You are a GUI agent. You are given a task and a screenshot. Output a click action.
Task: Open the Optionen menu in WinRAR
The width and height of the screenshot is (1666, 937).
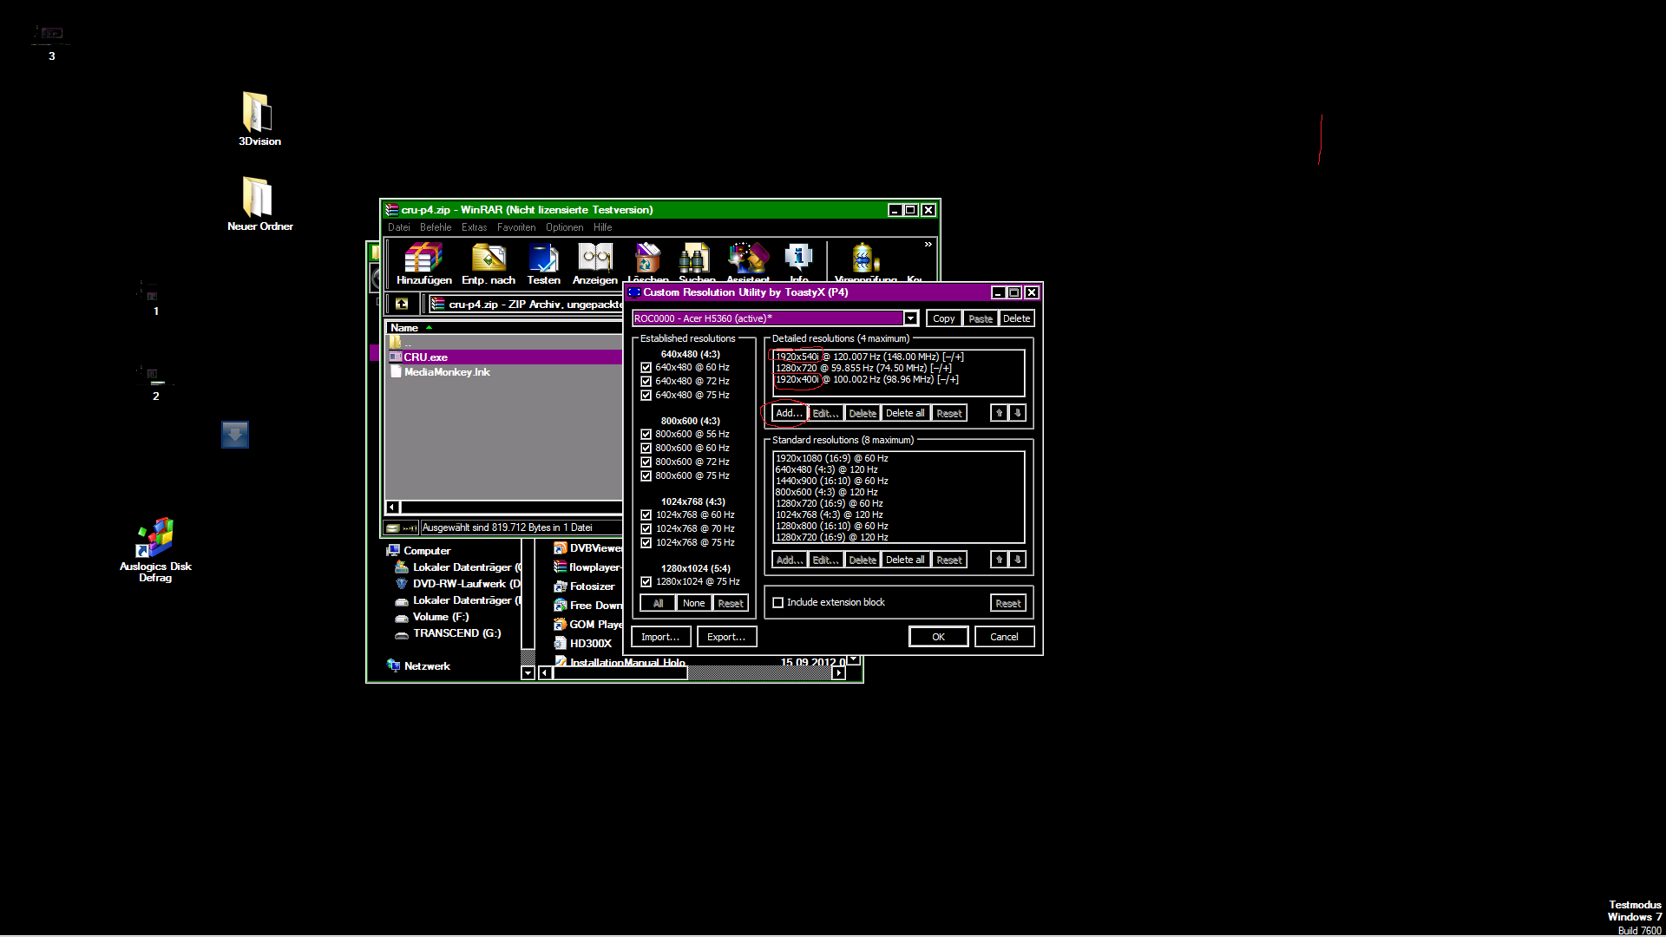[564, 227]
